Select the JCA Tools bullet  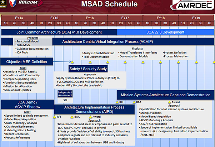[x=22, y=52]
